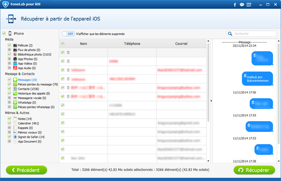The image size is (281, 181).
Task: Toggle deleted-items-only switch on
Action: pos(68,34)
